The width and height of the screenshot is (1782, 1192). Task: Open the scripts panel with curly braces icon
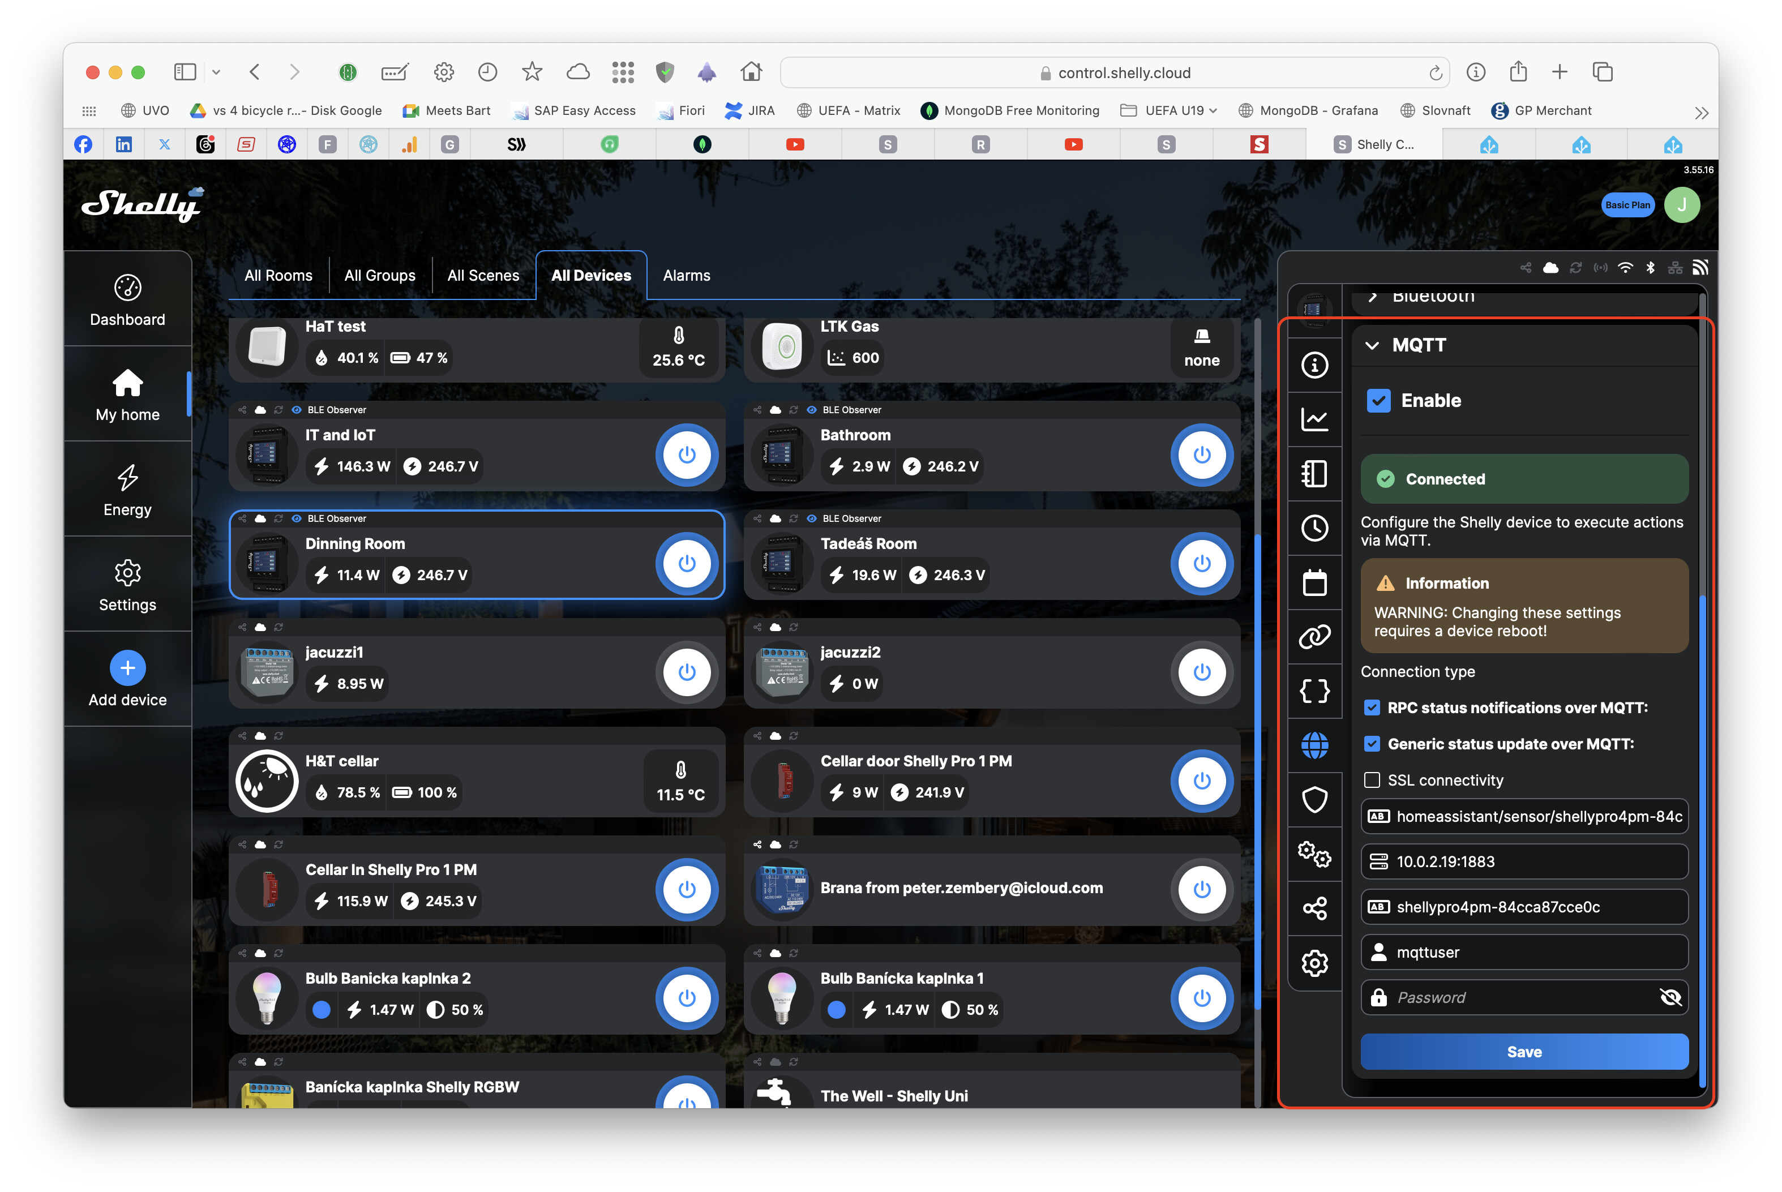point(1314,691)
